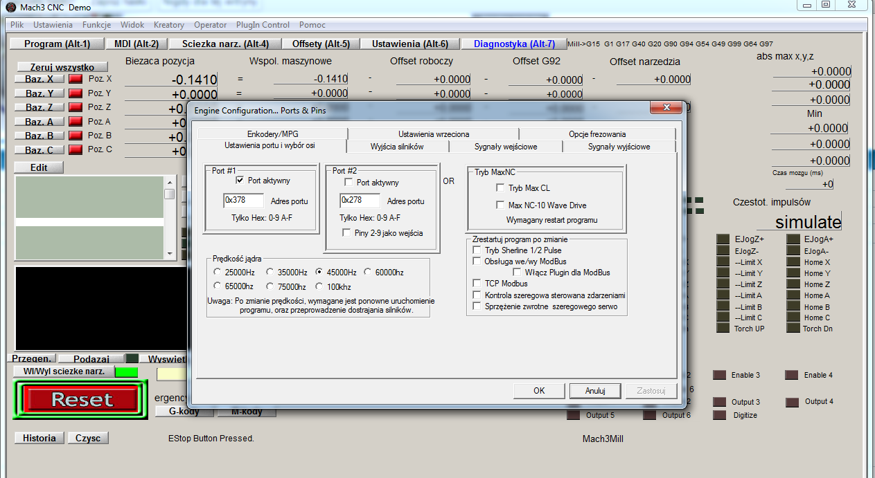Check Piny 2-9 jako wejścia
This screenshot has width=875, height=478.
347,233
